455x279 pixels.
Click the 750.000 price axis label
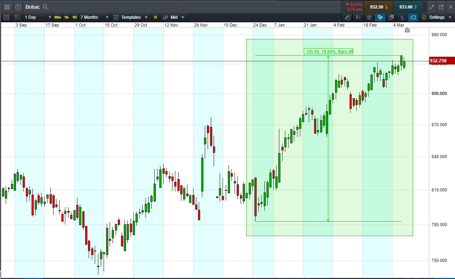(439, 261)
